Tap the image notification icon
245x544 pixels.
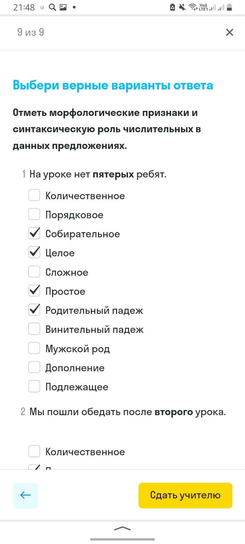tap(63, 7)
